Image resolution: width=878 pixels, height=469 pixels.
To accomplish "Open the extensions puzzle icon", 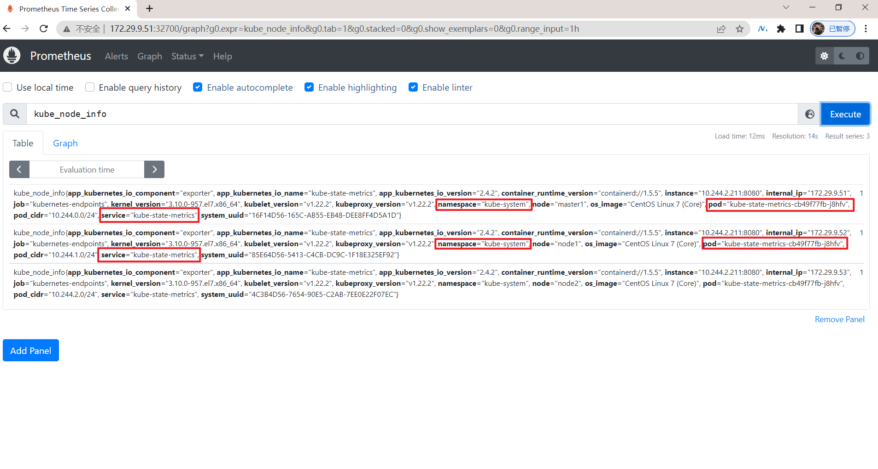I will [781, 29].
